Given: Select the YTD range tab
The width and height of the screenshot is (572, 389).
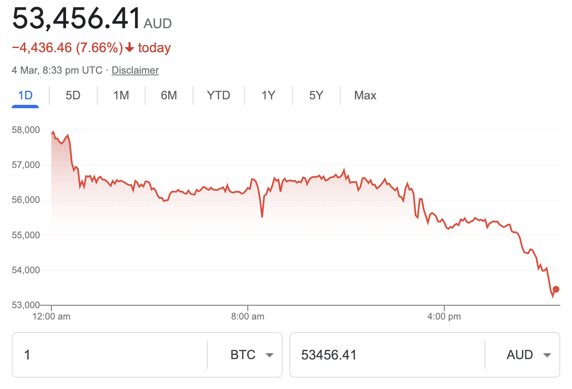Looking at the screenshot, I should pos(218,96).
